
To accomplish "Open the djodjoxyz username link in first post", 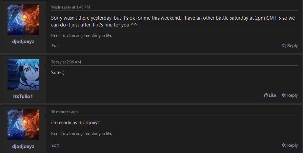I will [x=23, y=42].
